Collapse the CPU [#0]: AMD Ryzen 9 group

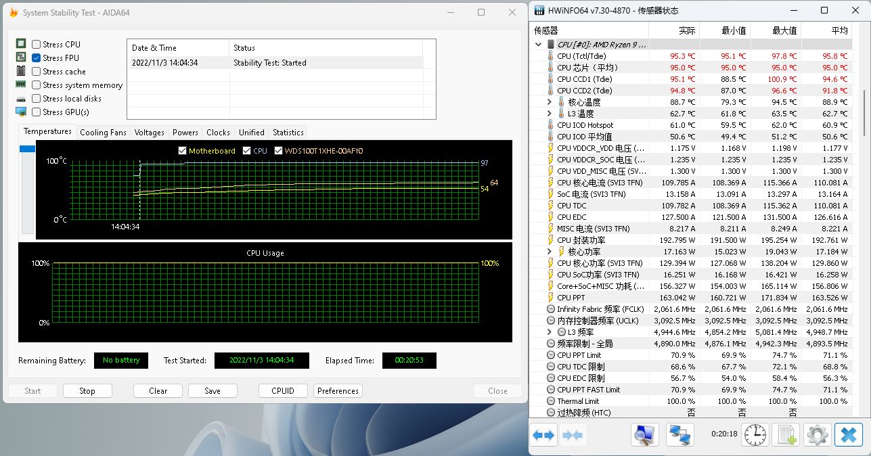click(539, 45)
